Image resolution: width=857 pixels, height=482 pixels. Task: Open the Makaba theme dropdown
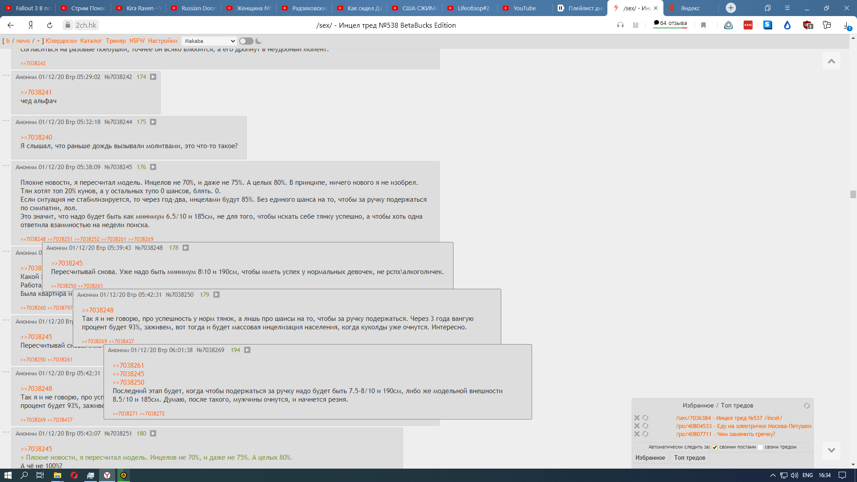coord(209,41)
